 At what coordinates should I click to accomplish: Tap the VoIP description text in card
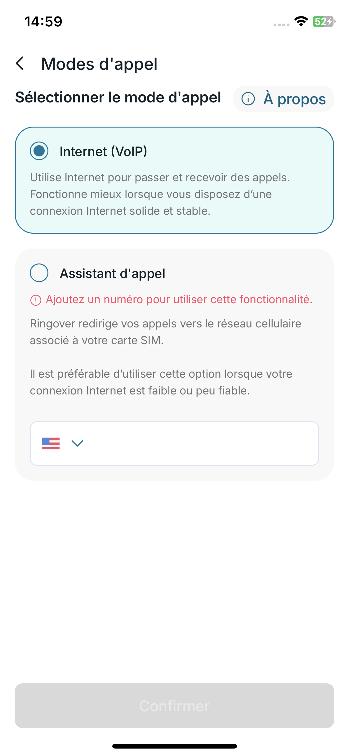coord(159,194)
